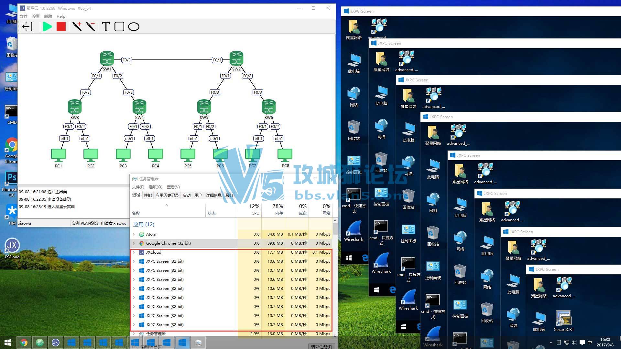Click log entry '09-08 16:28:19 进入聚星云实训'
Screen dimensions: 621x349
(47, 207)
